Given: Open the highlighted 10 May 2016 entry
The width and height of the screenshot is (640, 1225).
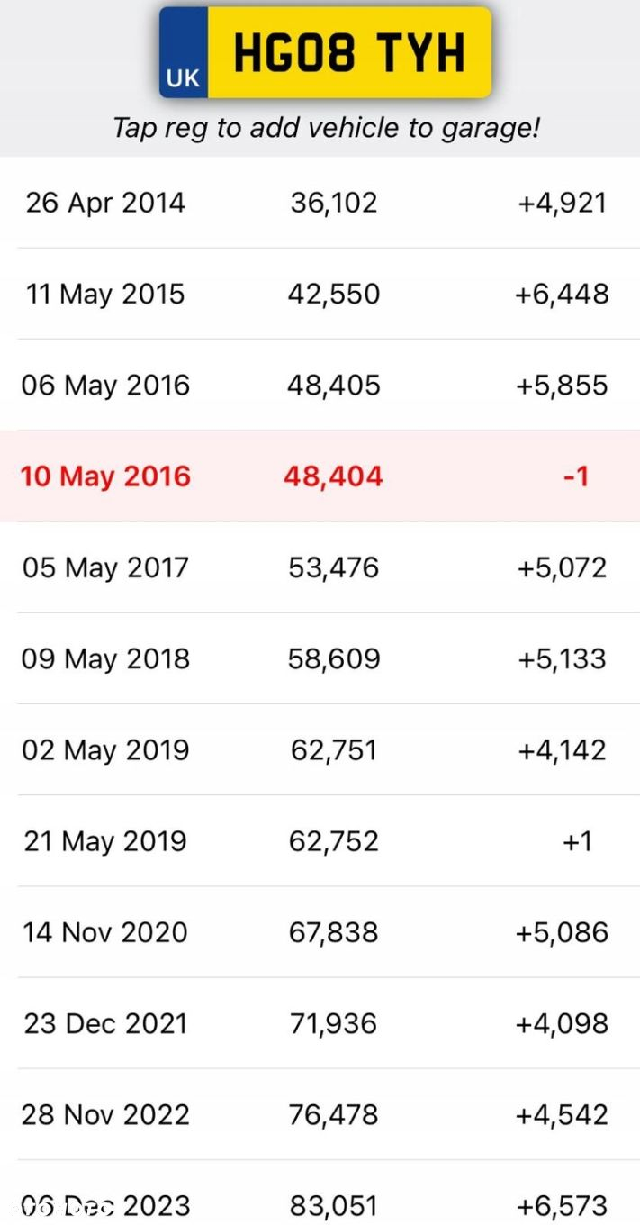Looking at the screenshot, I should (x=320, y=476).
